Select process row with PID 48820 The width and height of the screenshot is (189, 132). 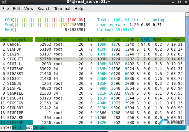110,88
